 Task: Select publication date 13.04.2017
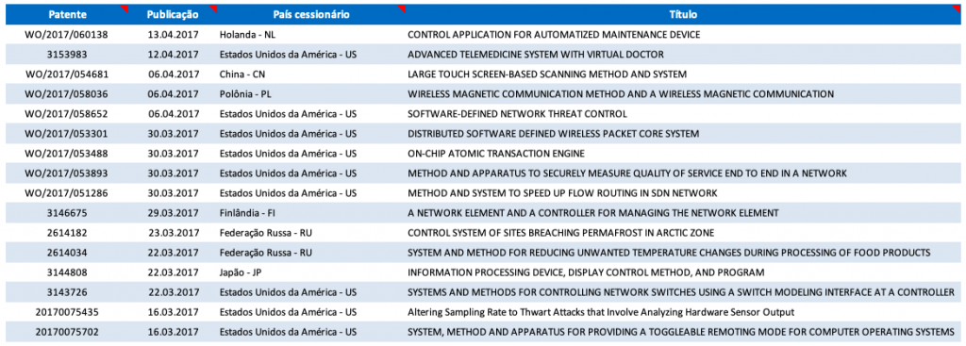174,35
